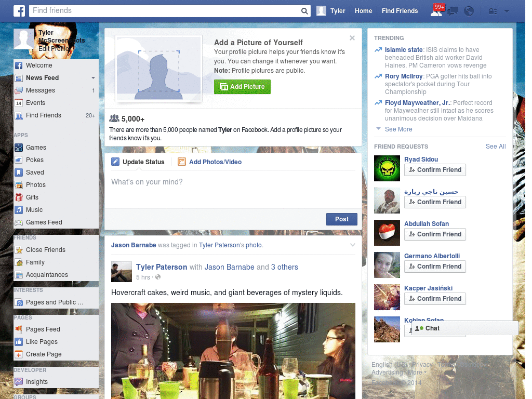Click See All friend requests
This screenshot has height=399, width=532.
495,146
